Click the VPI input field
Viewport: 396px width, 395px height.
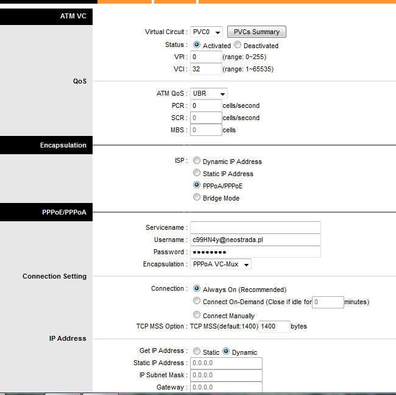click(x=206, y=57)
